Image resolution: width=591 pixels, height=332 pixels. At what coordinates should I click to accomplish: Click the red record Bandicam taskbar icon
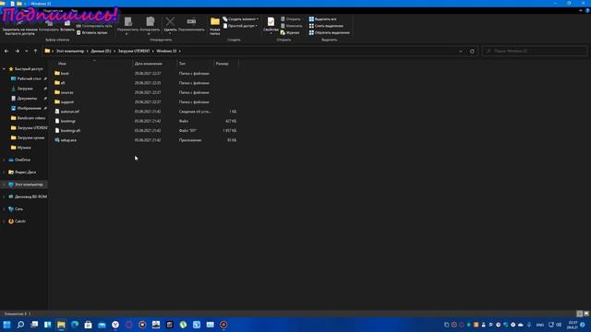(x=223, y=325)
